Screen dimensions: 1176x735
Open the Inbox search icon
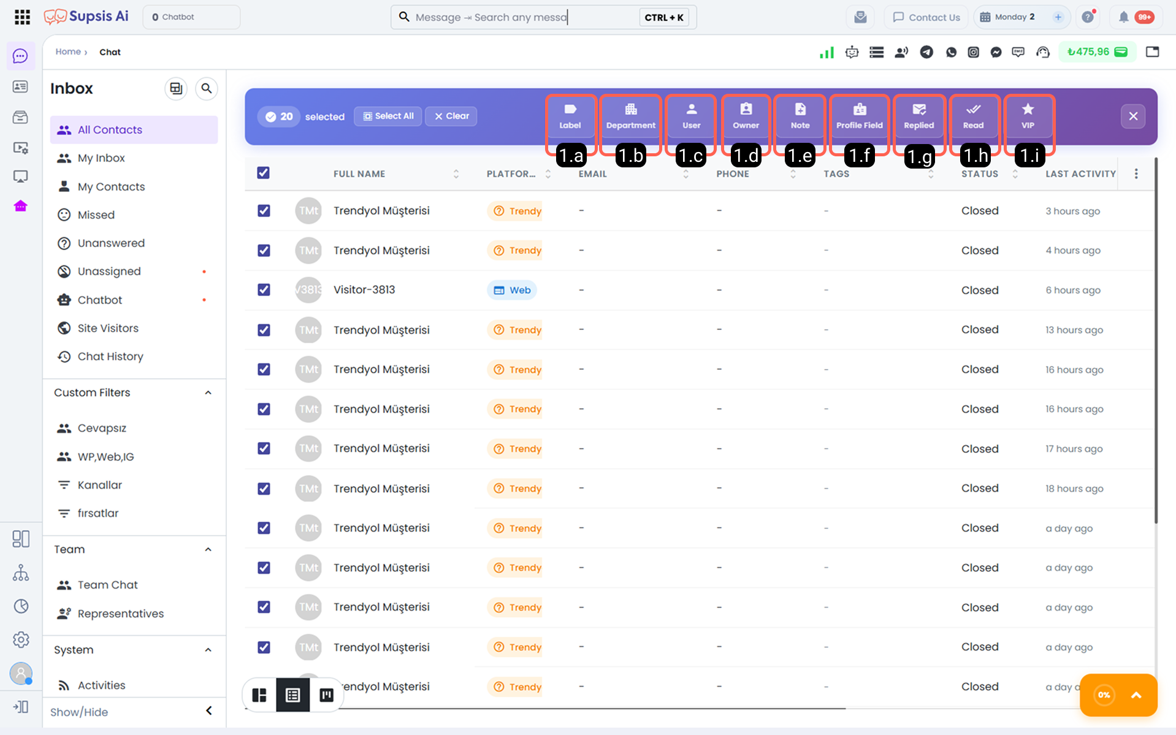207,88
